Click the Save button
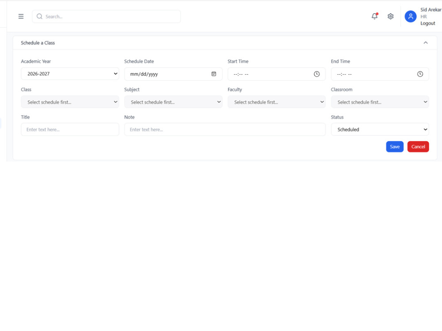The height and width of the screenshot is (331, 442). (395, 147)
